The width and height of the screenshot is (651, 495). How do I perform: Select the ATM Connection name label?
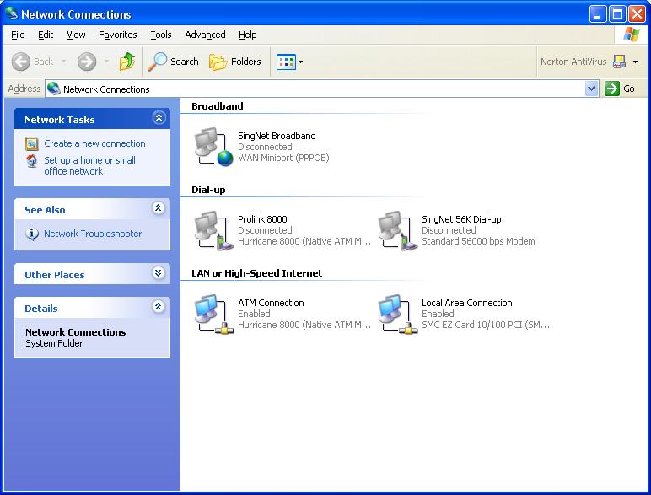point(271,303)
